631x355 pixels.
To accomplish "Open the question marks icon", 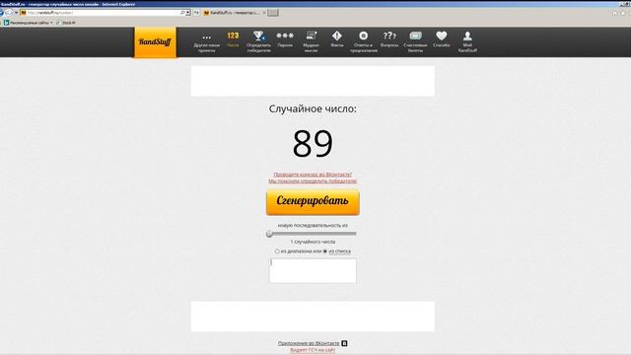I will [x=389, y=35].
